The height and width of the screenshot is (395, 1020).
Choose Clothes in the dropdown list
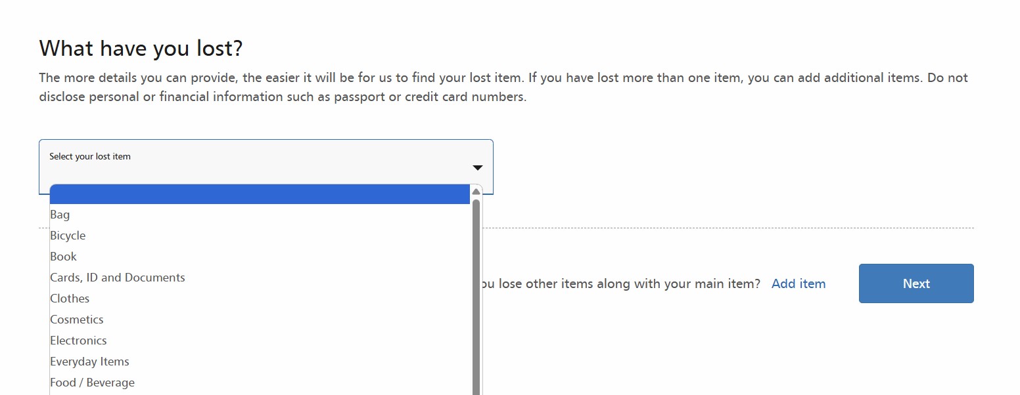pyautogui.click(x=260, y=299)
